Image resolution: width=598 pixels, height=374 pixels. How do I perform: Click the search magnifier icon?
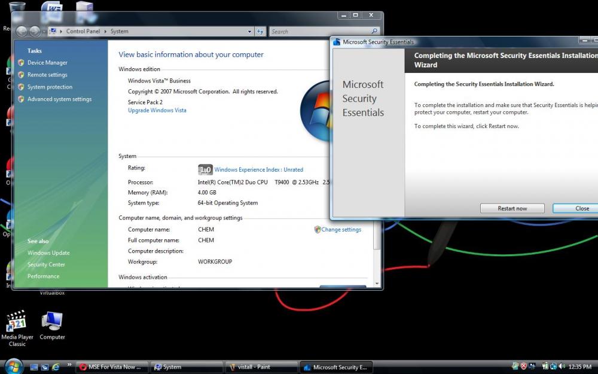click(x=374, y=31)
